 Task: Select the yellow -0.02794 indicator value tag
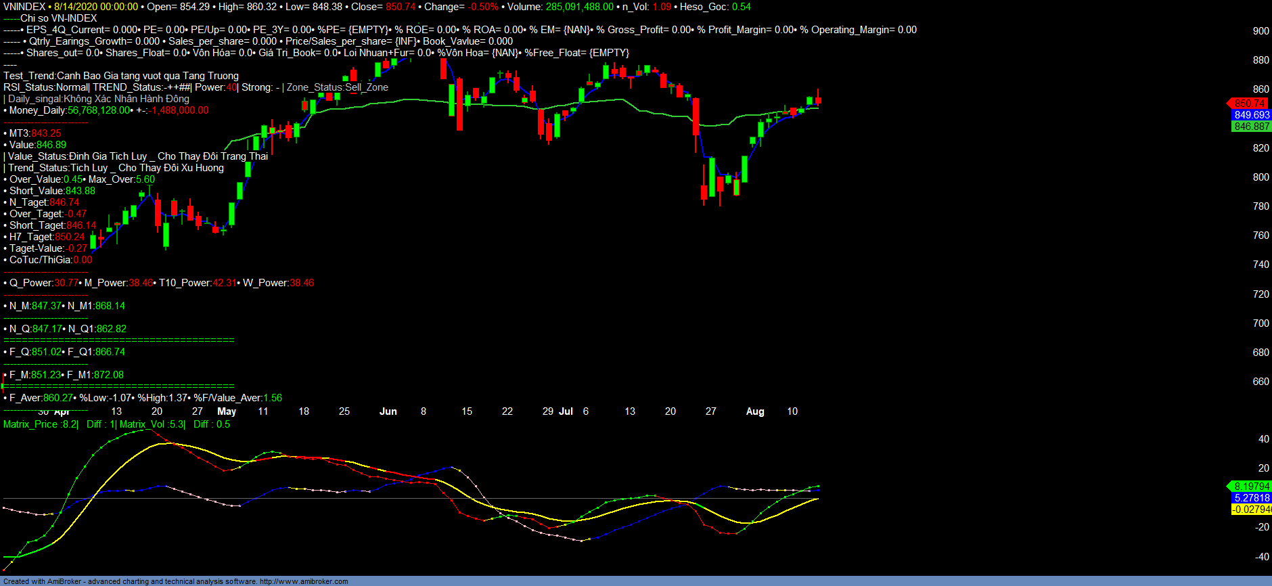click(x=1251, y=510)
